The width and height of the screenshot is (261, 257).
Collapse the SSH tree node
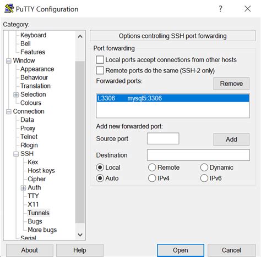coord(16,154)
